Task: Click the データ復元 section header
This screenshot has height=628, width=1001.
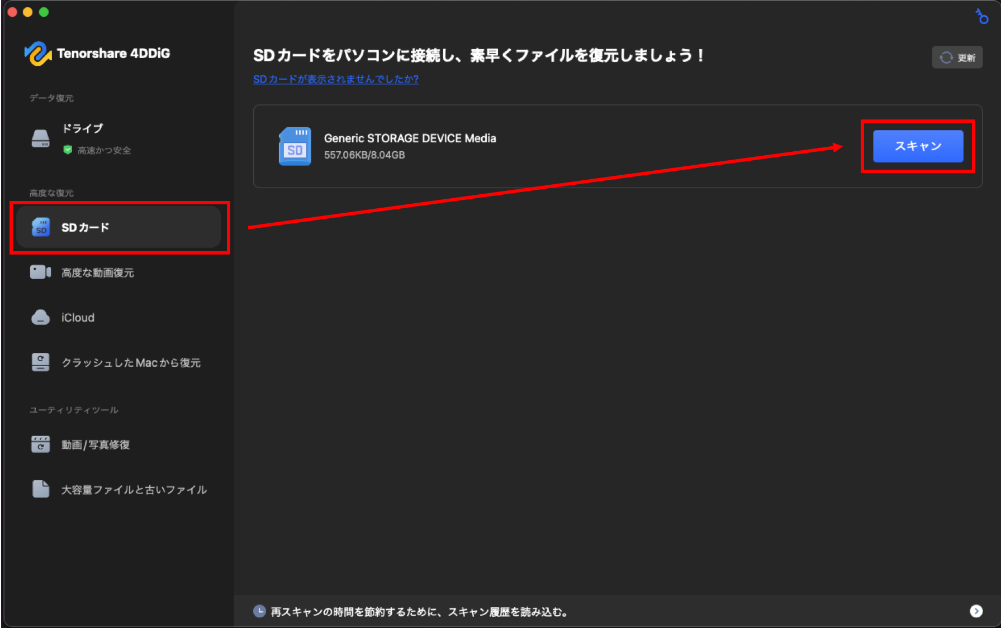Action: click(51, 98)
